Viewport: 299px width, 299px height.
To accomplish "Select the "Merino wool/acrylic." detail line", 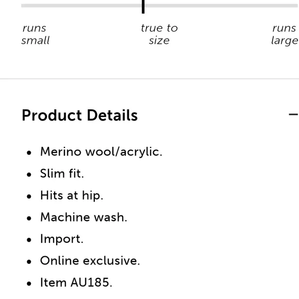I will (101, 152).
